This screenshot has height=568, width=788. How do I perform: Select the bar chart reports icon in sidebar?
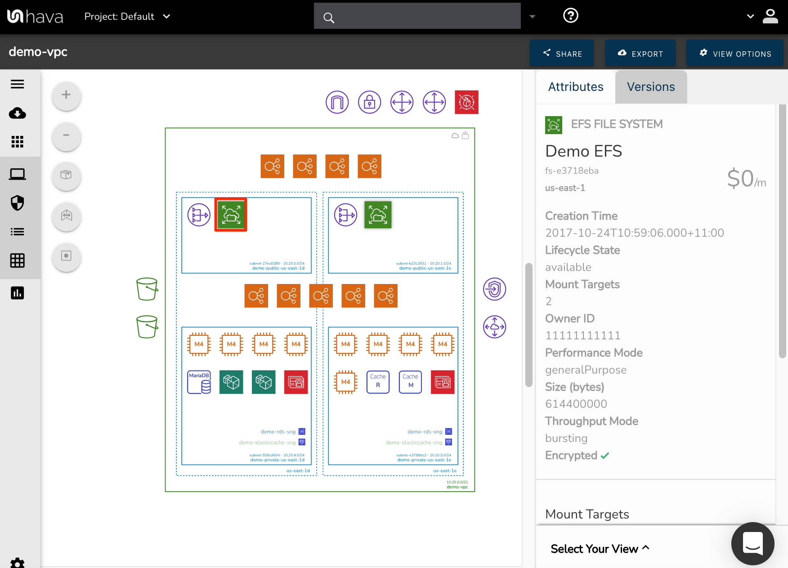[17, 293]
